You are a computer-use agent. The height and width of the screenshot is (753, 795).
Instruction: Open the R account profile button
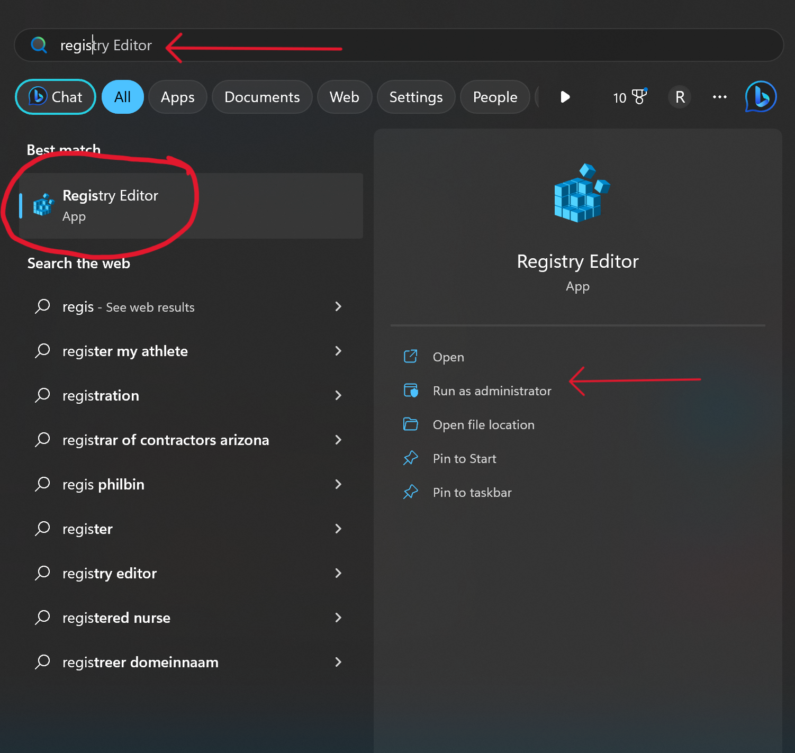coord(680,97)
